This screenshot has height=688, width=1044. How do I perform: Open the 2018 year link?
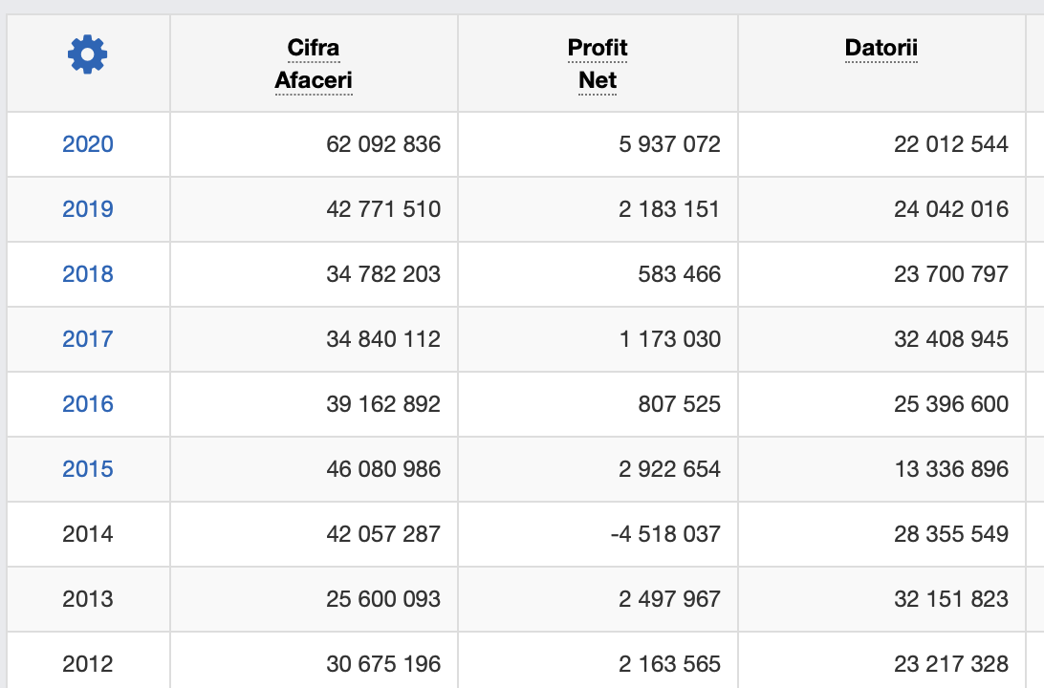[x=88, y=274]
